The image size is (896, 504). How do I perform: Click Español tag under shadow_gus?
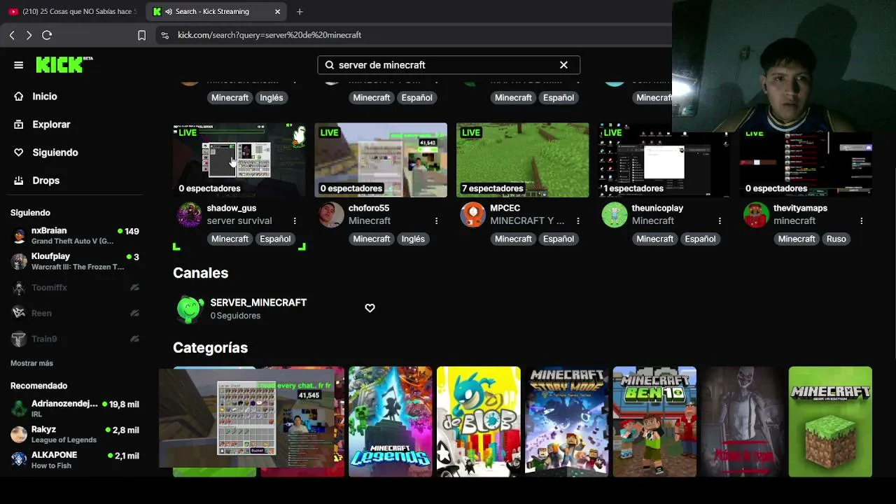275,239
